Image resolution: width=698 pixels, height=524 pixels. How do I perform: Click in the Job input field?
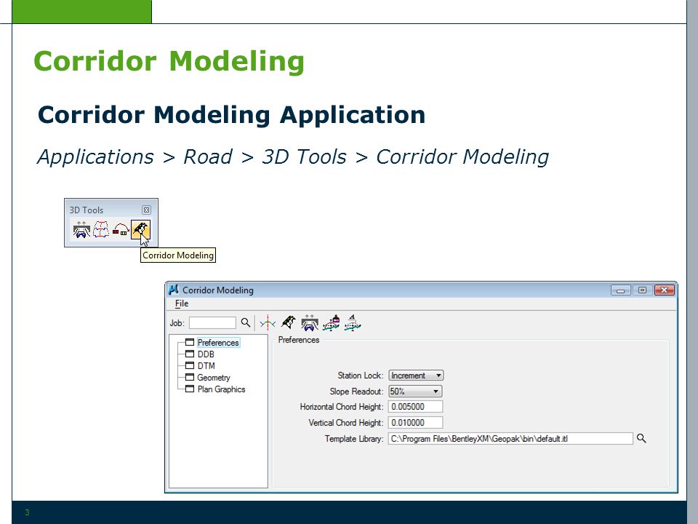pos(212,322)
